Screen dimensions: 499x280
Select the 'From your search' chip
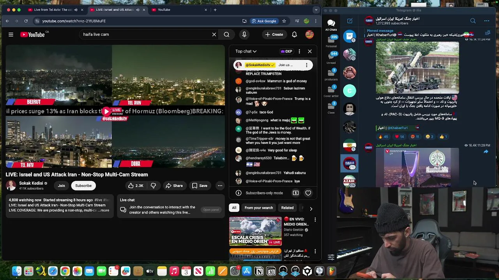[x=258, y=208]
